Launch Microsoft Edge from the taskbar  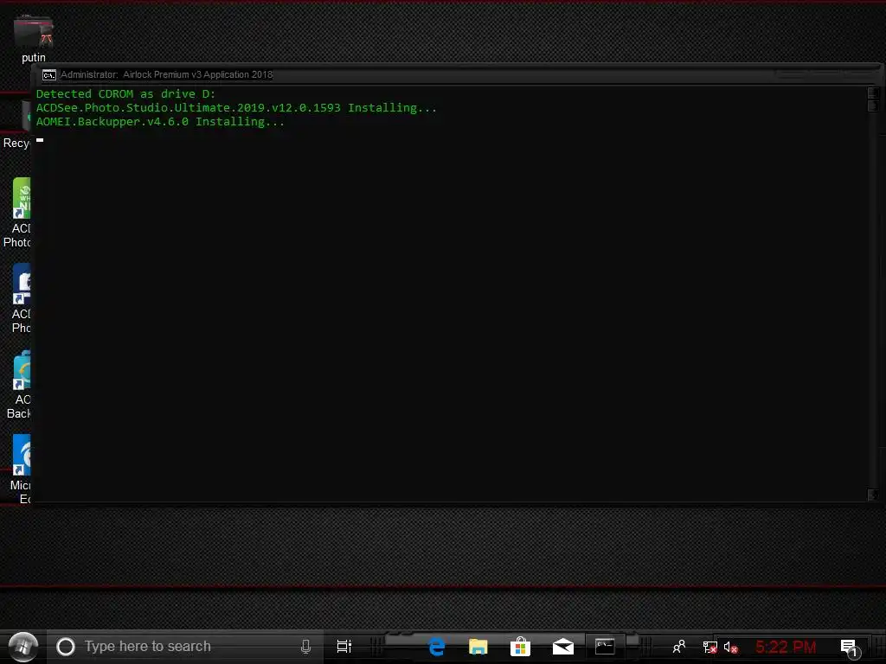436,647
